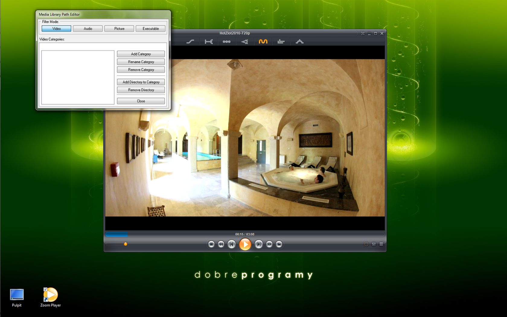The height and width of the screenshot is (317, 507).
Task: Open the playlist lines icon
Action: (x=381, y=244)
